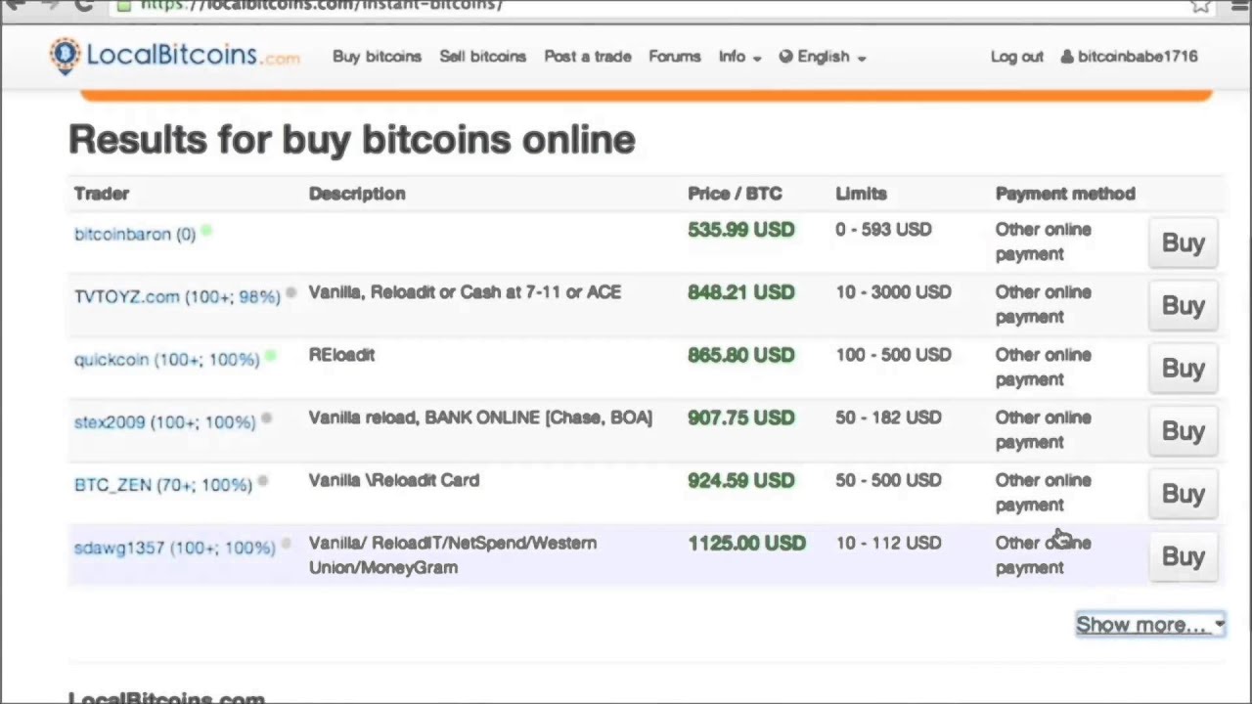Click the Payment method column header
Image resolution: width=1252 pixels, height=704 pixels.
(x=1065, y=194)
